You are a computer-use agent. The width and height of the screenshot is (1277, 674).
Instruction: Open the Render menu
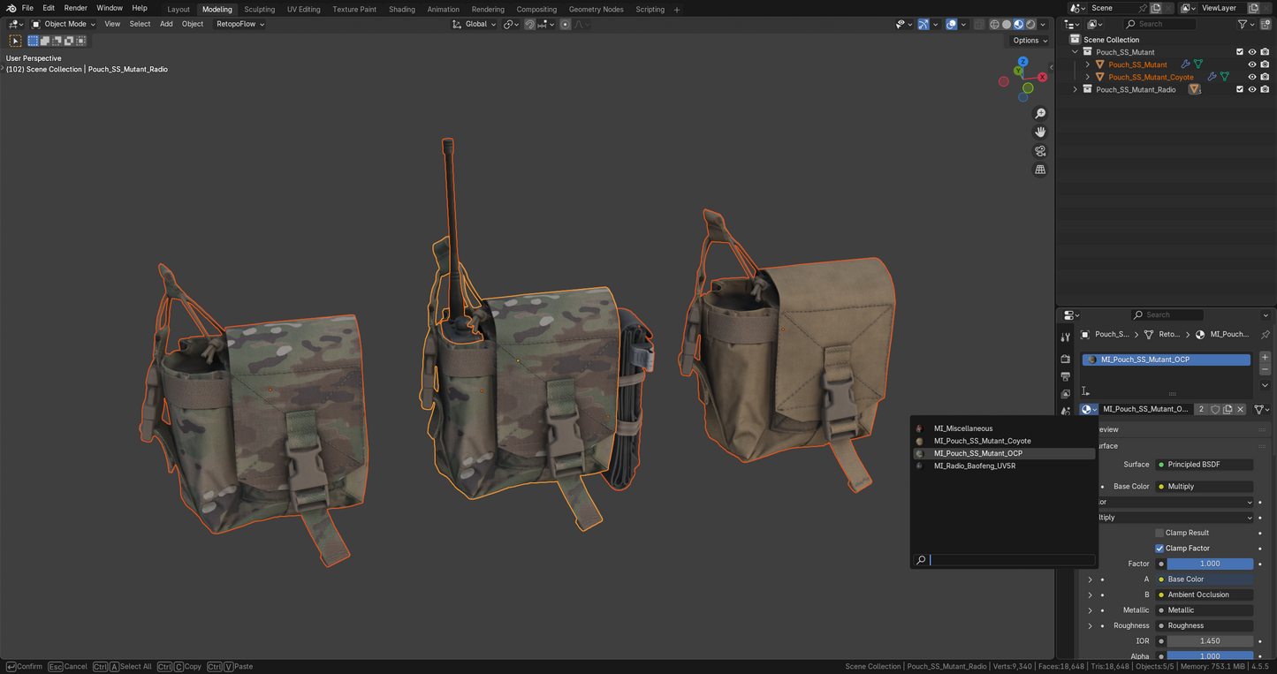pos(75,8)
